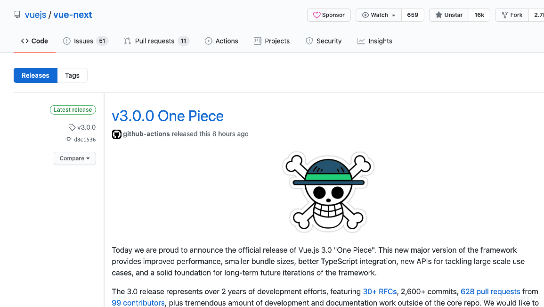This screenshot has height=307, width=544.
Task: Click the Fork button
Action: [x=512, y=15]
